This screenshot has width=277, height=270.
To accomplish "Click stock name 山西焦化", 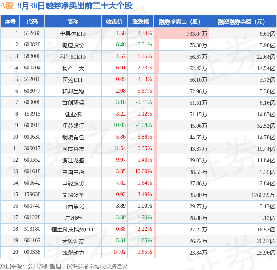I will coord(73,206).
